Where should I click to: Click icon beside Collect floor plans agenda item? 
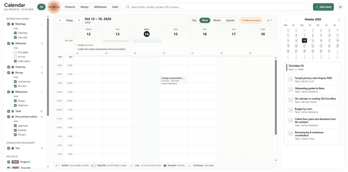click(x=291, y=120)
